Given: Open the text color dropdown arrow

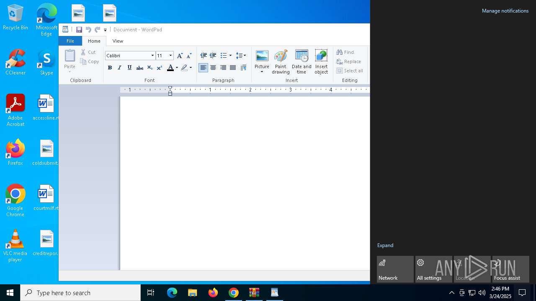Looking at the screenshot, I should [177, 68].
